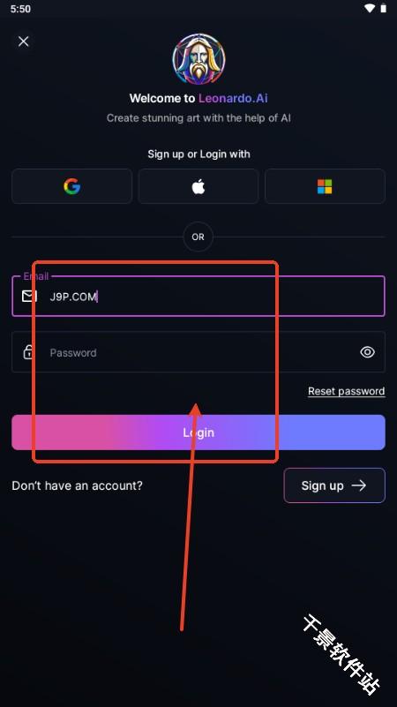Tap the battery icon in status bar
The width and height of the screenshot is (397, 707).
[x=384, y=8]
